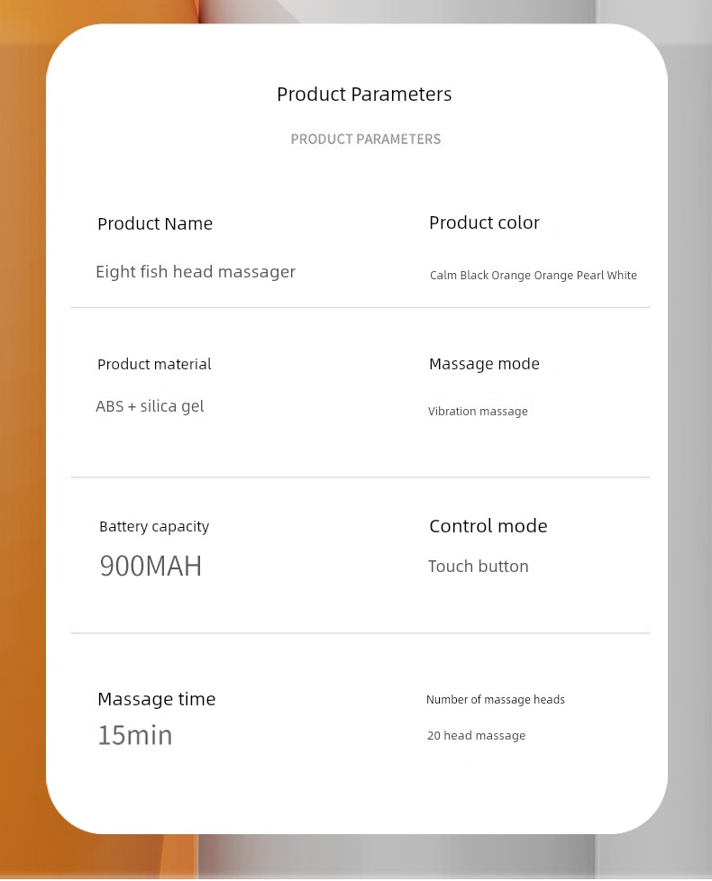Click the "900MAH" battery value

(x=151, y=566)
